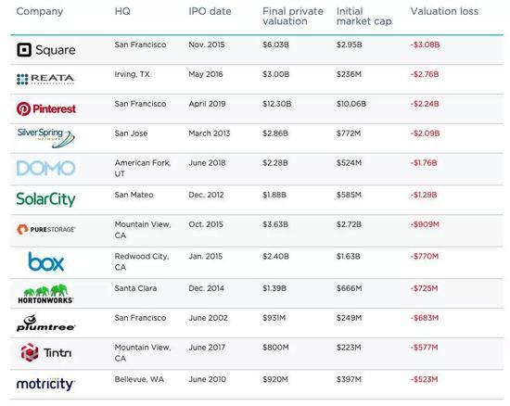Click the Pure Storage logo
The width and height of the screenshot is (510, 406).
coord(45,230)
